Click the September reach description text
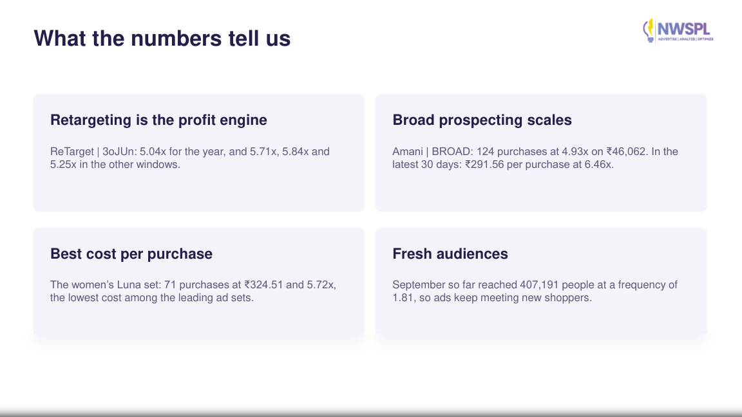742x417 pixels. (535, 292)
